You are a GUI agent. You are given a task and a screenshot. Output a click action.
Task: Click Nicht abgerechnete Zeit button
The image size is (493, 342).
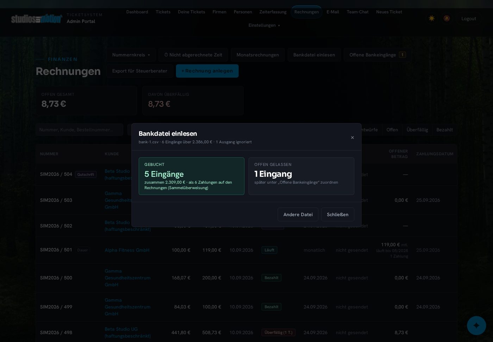(x=193, y=55)
